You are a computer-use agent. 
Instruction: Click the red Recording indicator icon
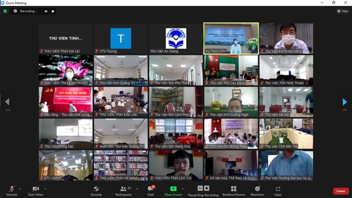15,11
